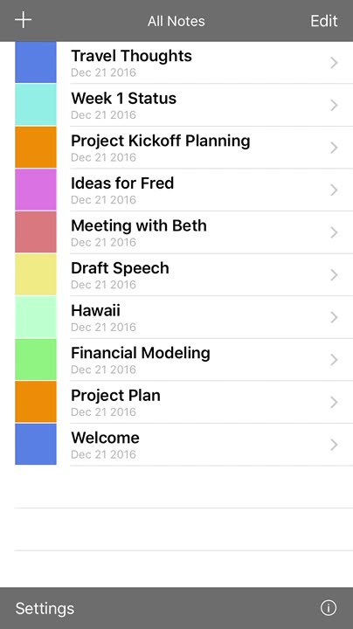The height and width of the screenshot is (629, 353).
Task: Tap the Edit button
Action: pyautogui.click(x=323, y=20)
